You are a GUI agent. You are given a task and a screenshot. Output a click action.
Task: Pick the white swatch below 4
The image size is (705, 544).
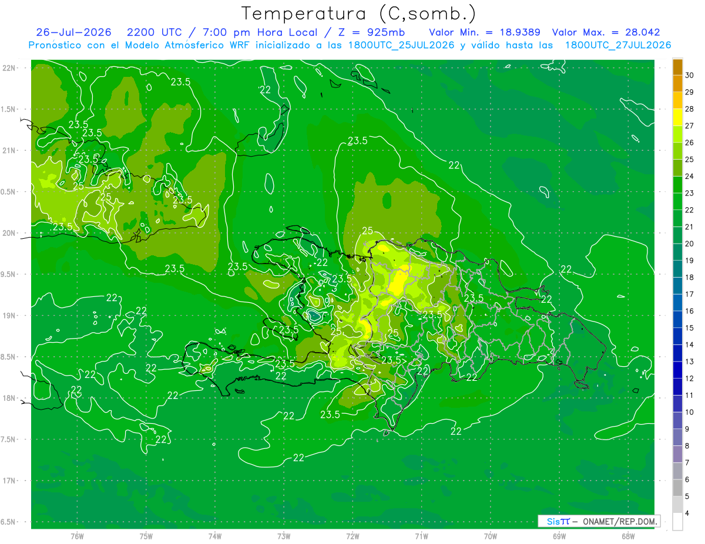tap(677, 522)
